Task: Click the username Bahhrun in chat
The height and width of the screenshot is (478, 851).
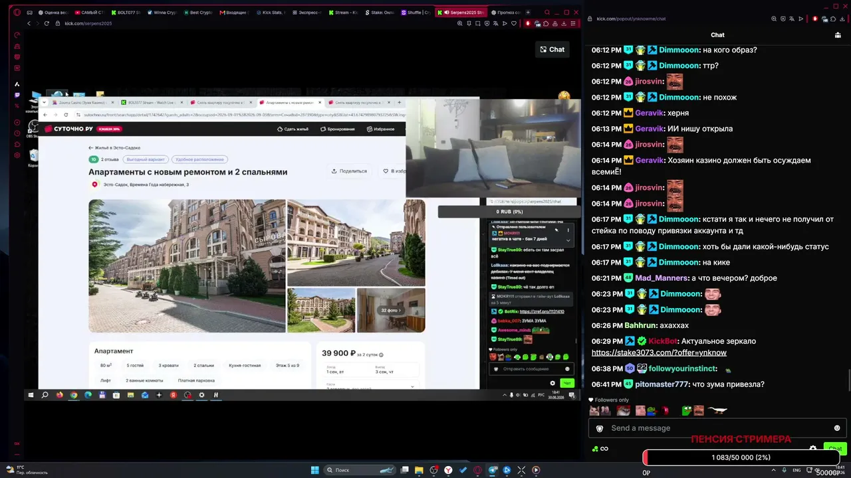Action: click(x=640, y=325)
